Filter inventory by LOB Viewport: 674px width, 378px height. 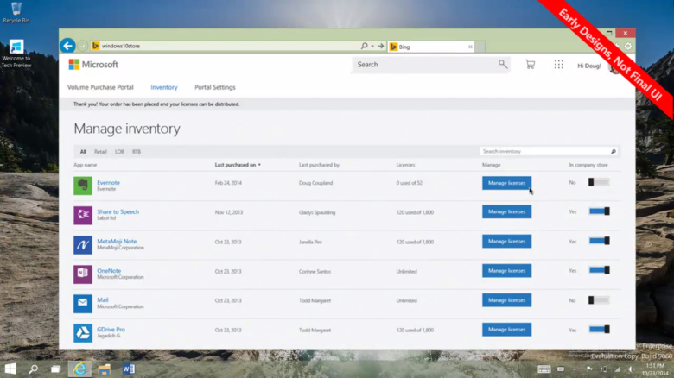click(119, 152)
